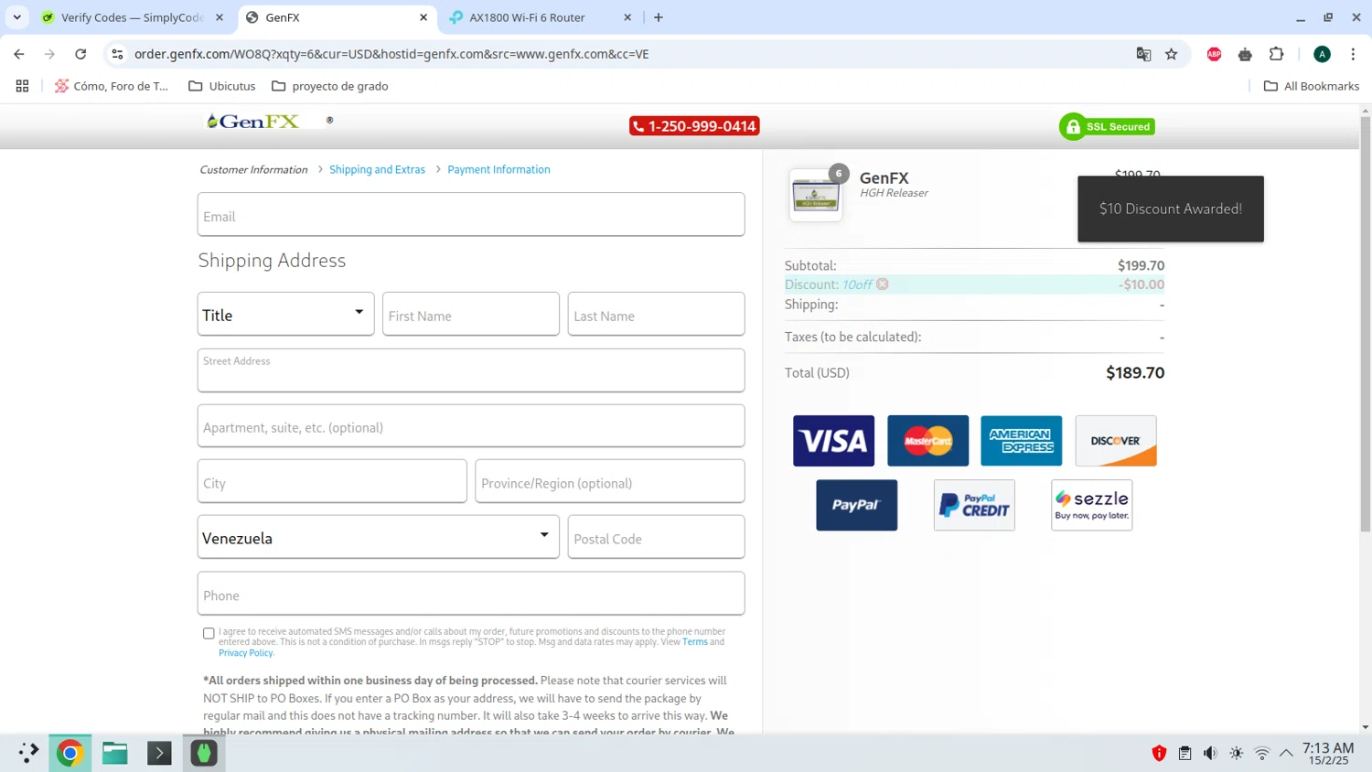Screen dimensions: 1372x772
Task: Switch to Verify Codes SimplyCodes tab
Action: [134, 17]
